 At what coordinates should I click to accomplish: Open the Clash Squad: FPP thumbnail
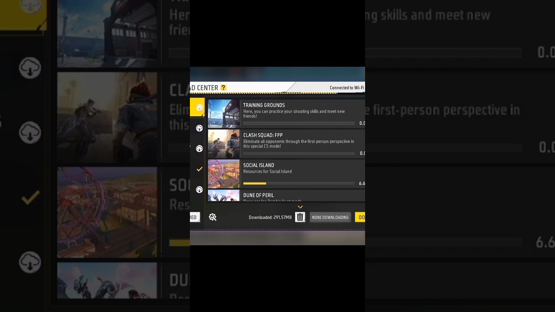(224, 144)
